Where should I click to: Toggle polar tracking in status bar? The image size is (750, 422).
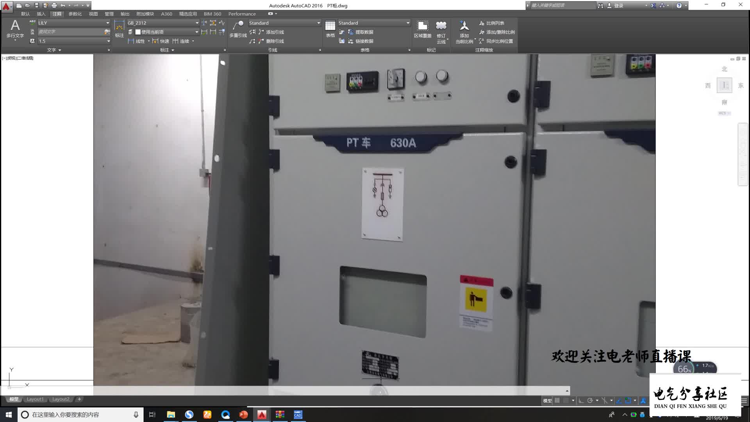click(x=590, y=401)
